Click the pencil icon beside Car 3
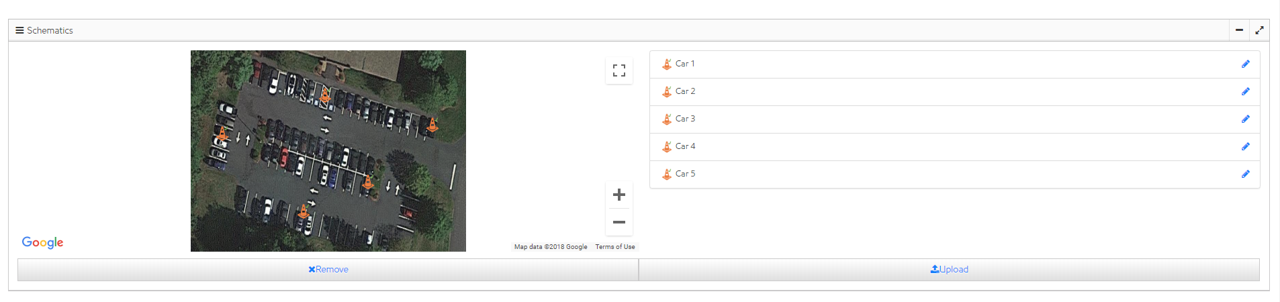This screenshot has width=1280, height=302. pos(1245,119)
